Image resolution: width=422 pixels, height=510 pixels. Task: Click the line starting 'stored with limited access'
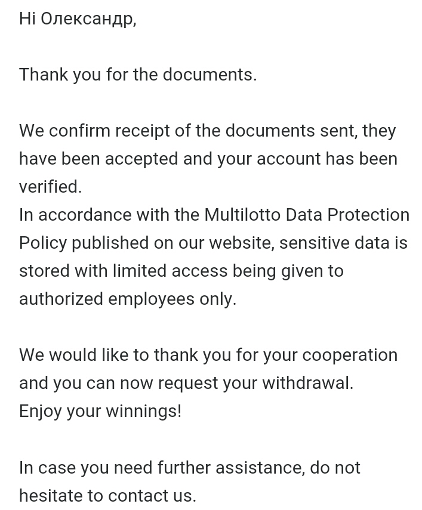181,271
